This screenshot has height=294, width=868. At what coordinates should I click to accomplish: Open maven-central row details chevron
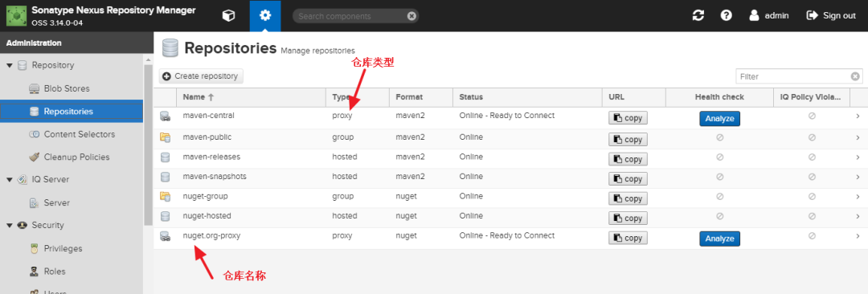click(858, 116)
